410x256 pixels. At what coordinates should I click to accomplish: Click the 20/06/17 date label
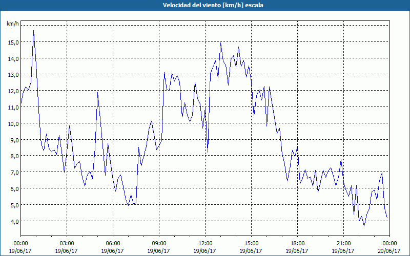(x=389, y=251)
